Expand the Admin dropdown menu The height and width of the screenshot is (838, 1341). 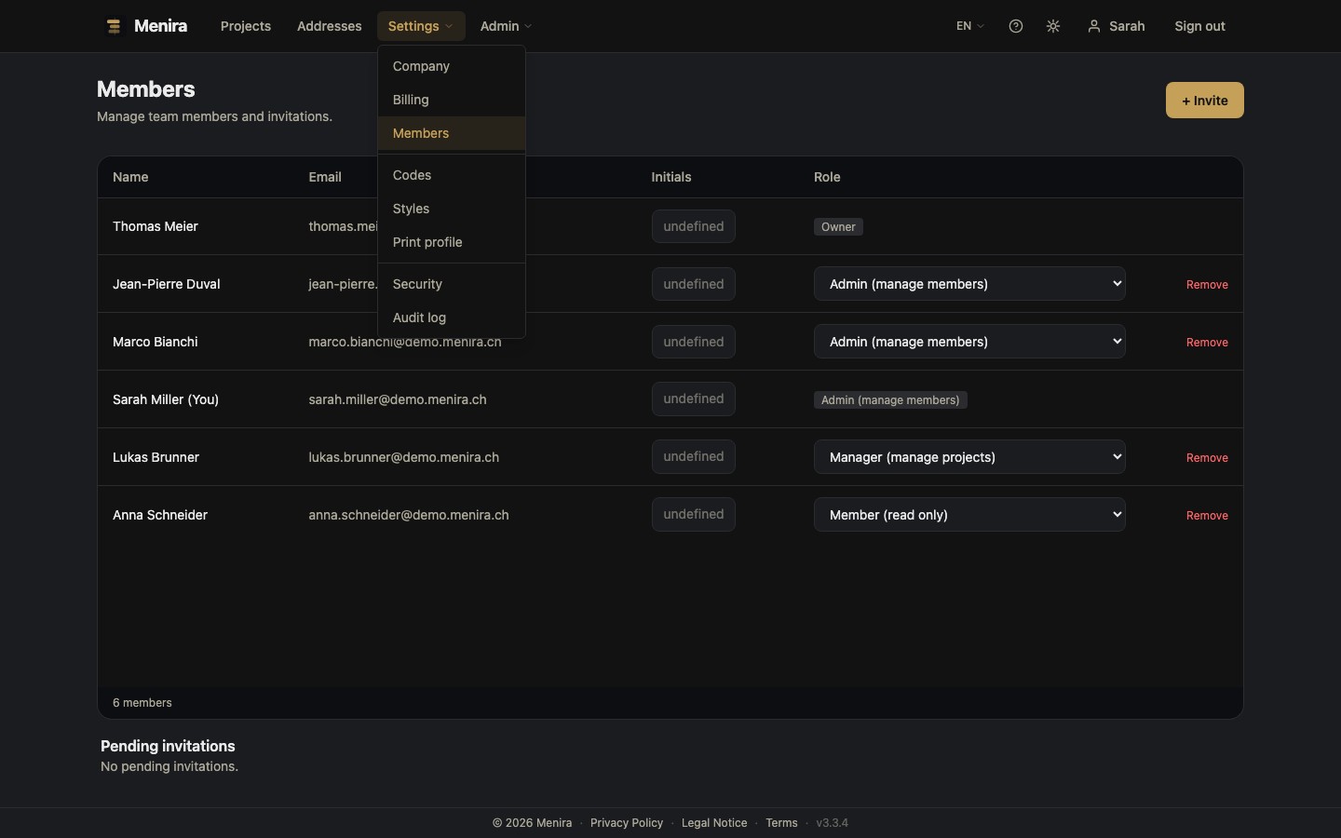tap(506, 26)
